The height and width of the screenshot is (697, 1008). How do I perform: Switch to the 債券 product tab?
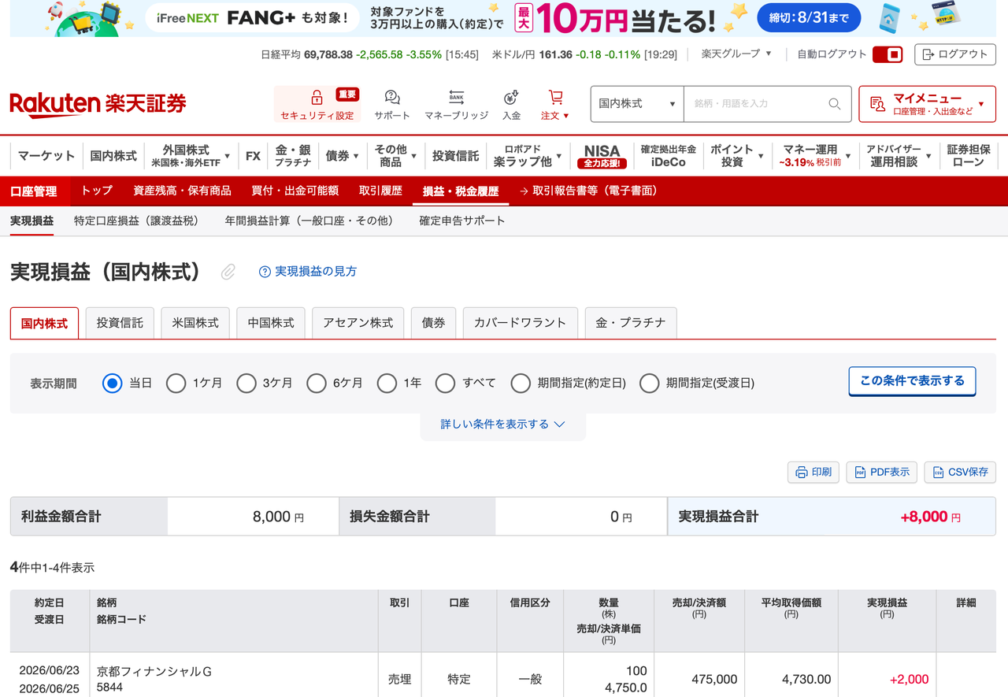[x=433, y=323]
